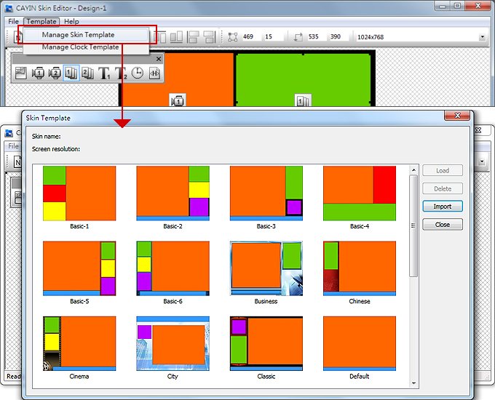Choose Manage Skin Template
The width and height of the screenshot is (495, 400).
pyautogui.click(x=78, y=34)
